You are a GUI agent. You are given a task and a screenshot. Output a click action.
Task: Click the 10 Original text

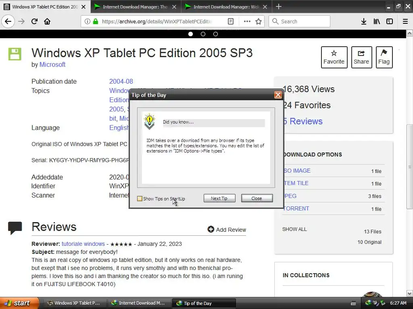pos(369,242)
